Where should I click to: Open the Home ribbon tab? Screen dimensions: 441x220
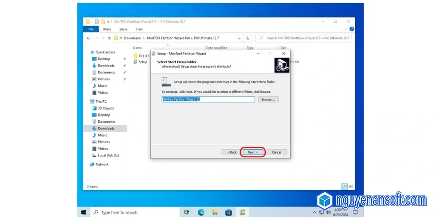[x=107, y=29]
